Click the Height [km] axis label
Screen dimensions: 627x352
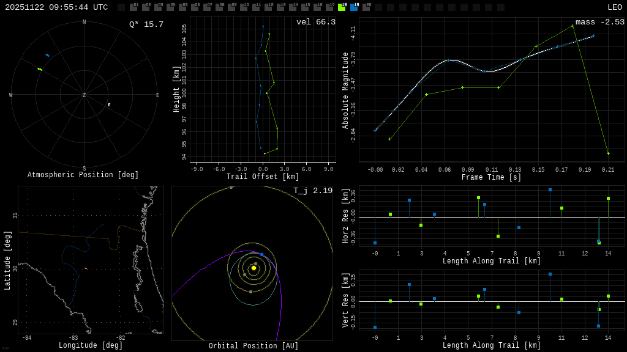pos(176,89)
